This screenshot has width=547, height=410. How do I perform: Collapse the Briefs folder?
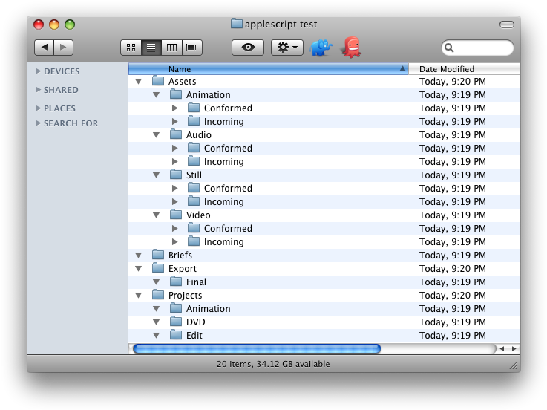[139, 256]
